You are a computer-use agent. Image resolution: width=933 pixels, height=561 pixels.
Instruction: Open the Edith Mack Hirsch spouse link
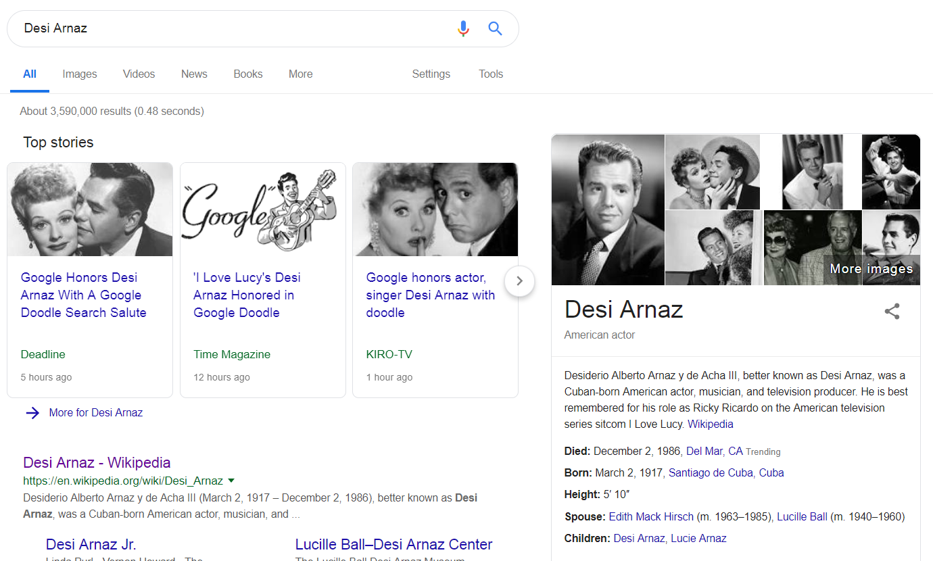coord(651,516)
